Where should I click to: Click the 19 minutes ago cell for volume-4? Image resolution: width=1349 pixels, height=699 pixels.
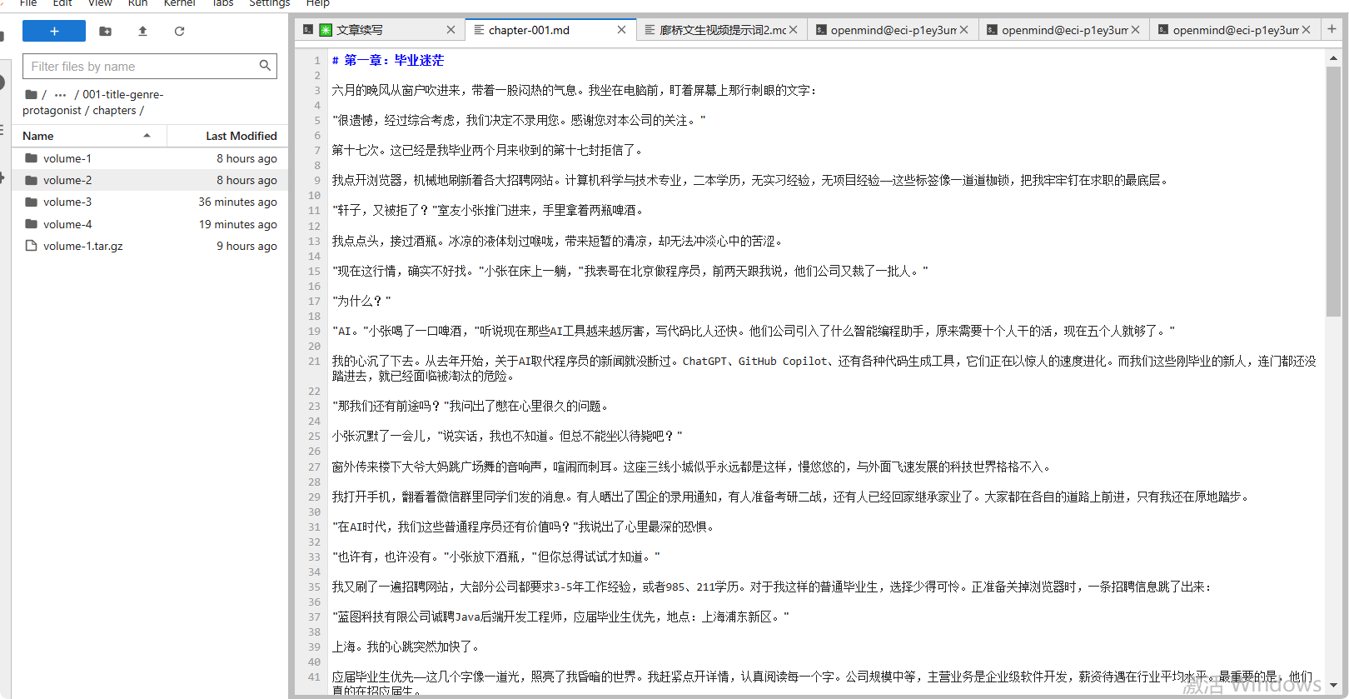click(238, 224)
